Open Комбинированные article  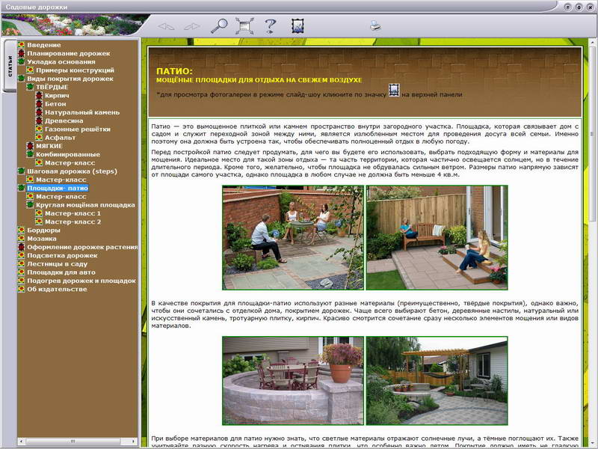pyautogui.click(x=68, y=154)
